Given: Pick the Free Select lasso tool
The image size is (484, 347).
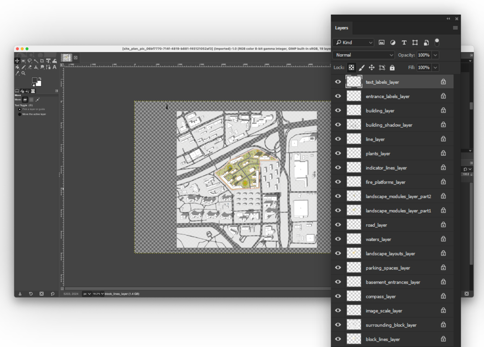Looking at the screenshot, I should tap(30, 61).
